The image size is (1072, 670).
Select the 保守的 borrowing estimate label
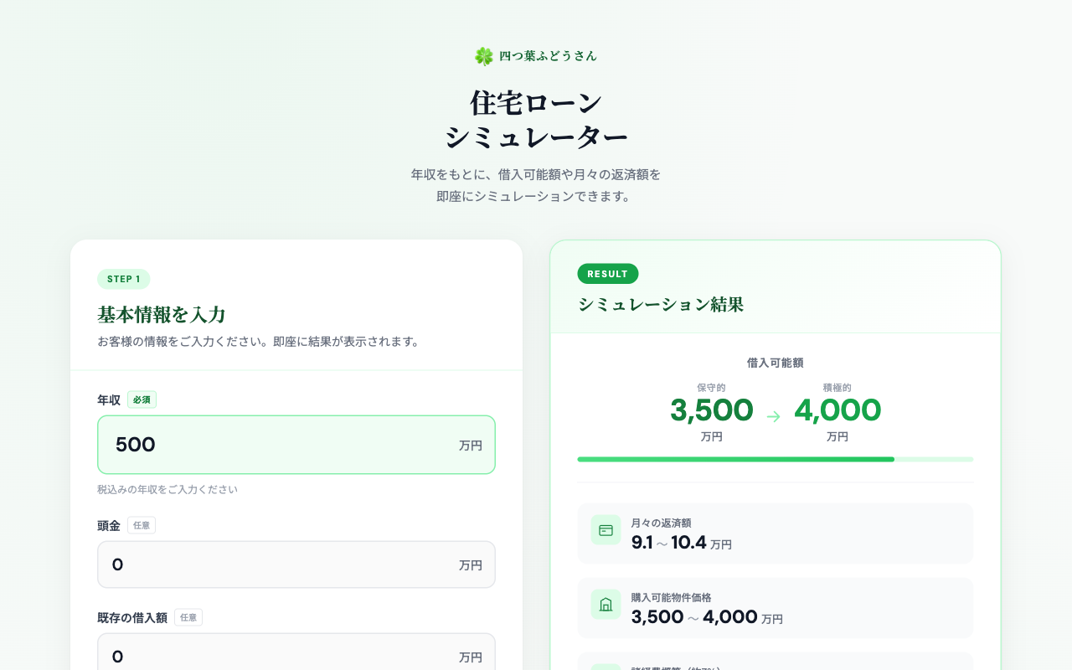(712, 387)
